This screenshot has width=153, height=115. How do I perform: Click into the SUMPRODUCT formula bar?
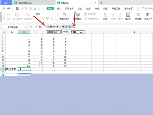click(x=98, y=27)
